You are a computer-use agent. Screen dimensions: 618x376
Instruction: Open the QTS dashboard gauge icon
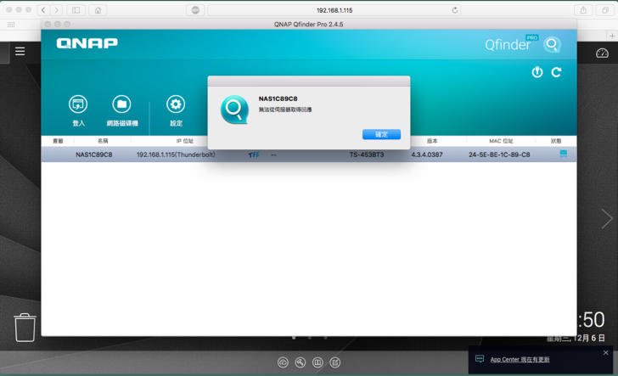pos(602,53)
